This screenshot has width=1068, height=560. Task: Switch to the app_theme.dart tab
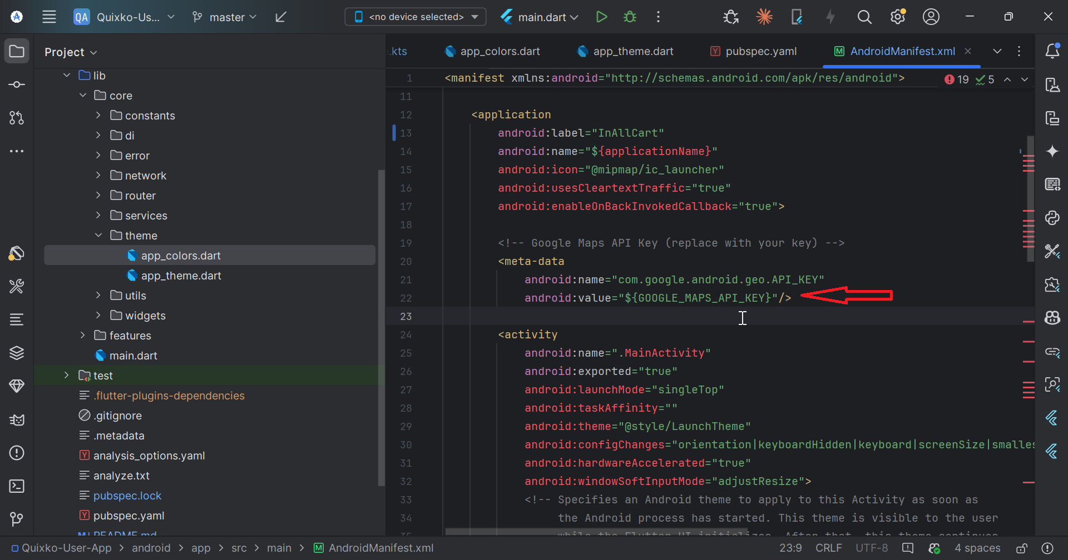[626, 51]
